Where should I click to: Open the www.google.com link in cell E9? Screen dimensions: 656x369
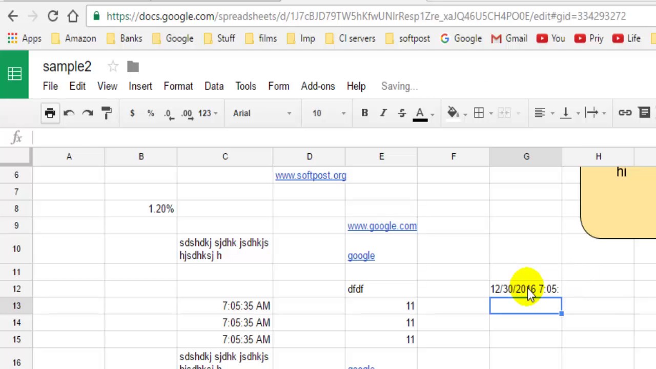382,226
